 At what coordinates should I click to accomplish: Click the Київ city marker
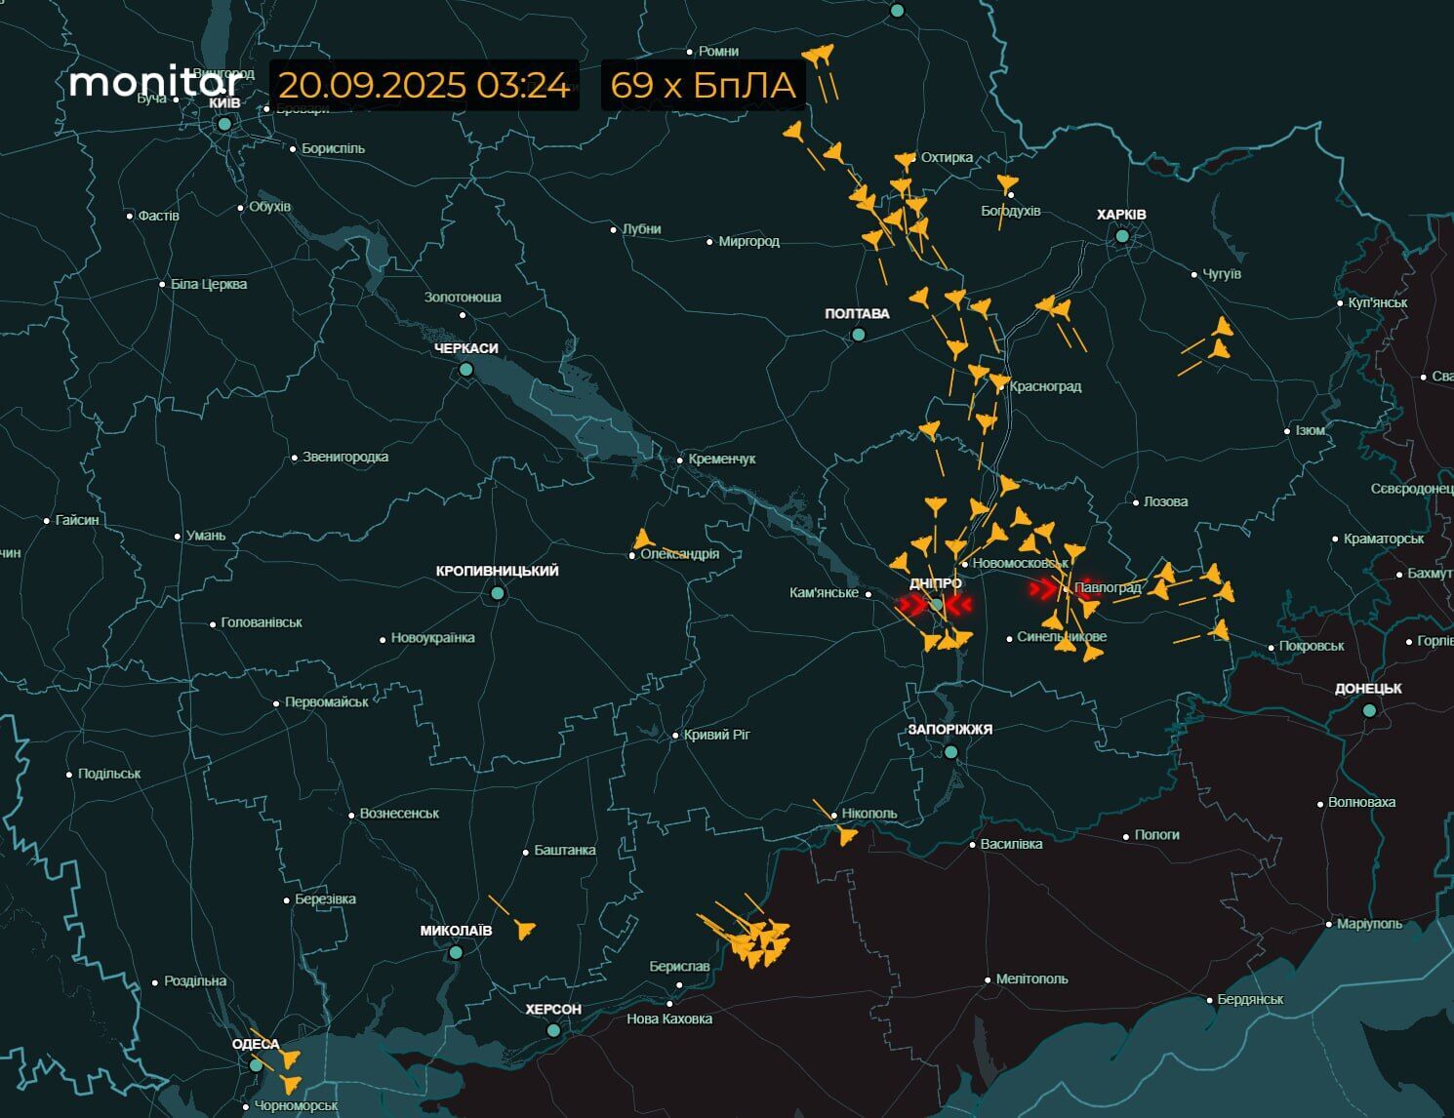tap(222, 124)
